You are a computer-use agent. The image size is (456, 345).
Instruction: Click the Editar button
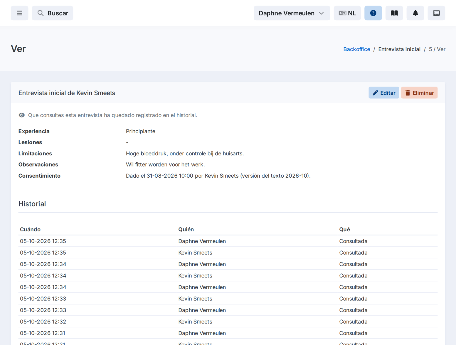384,93
